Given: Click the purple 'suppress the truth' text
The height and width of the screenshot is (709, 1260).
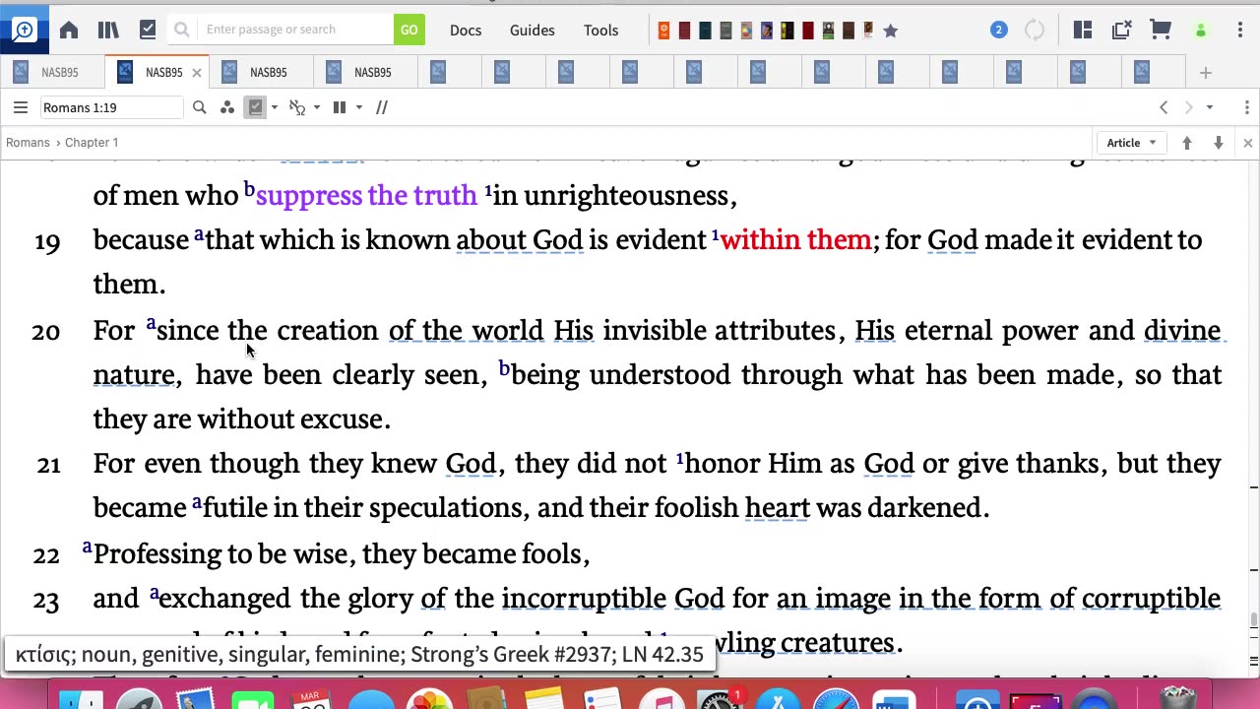Looking at the screenshot, I should 366,195.
